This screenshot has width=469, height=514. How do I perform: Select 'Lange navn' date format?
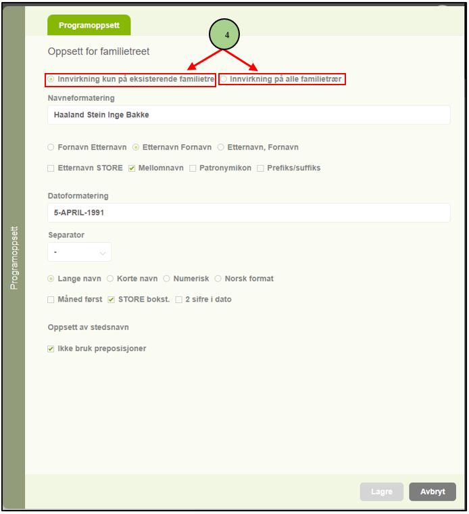[x=51, y=279]
